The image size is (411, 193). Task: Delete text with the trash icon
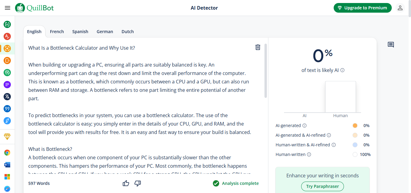pos(258,47)
